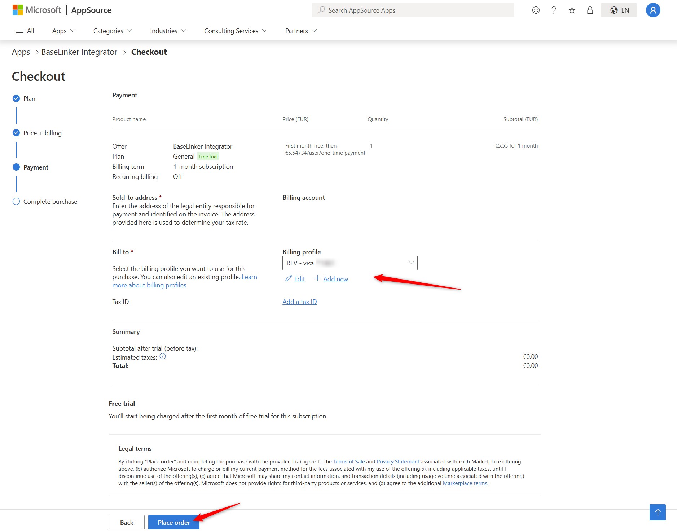Image resolution: width=677 pixels, height=532 pixels.
Task: Open the Marketplace terms link
Action: point(465,483)
